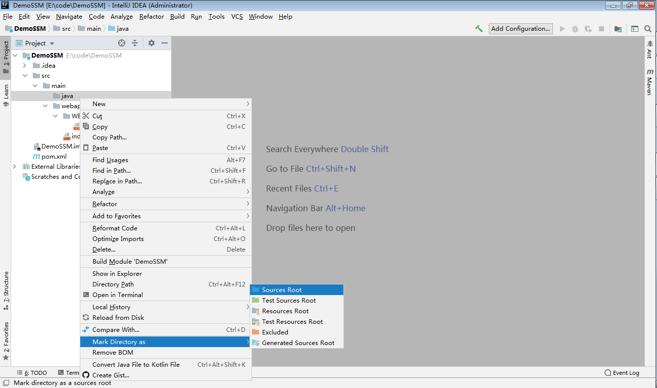Open the Learn side tab

(x=6, y=95)
